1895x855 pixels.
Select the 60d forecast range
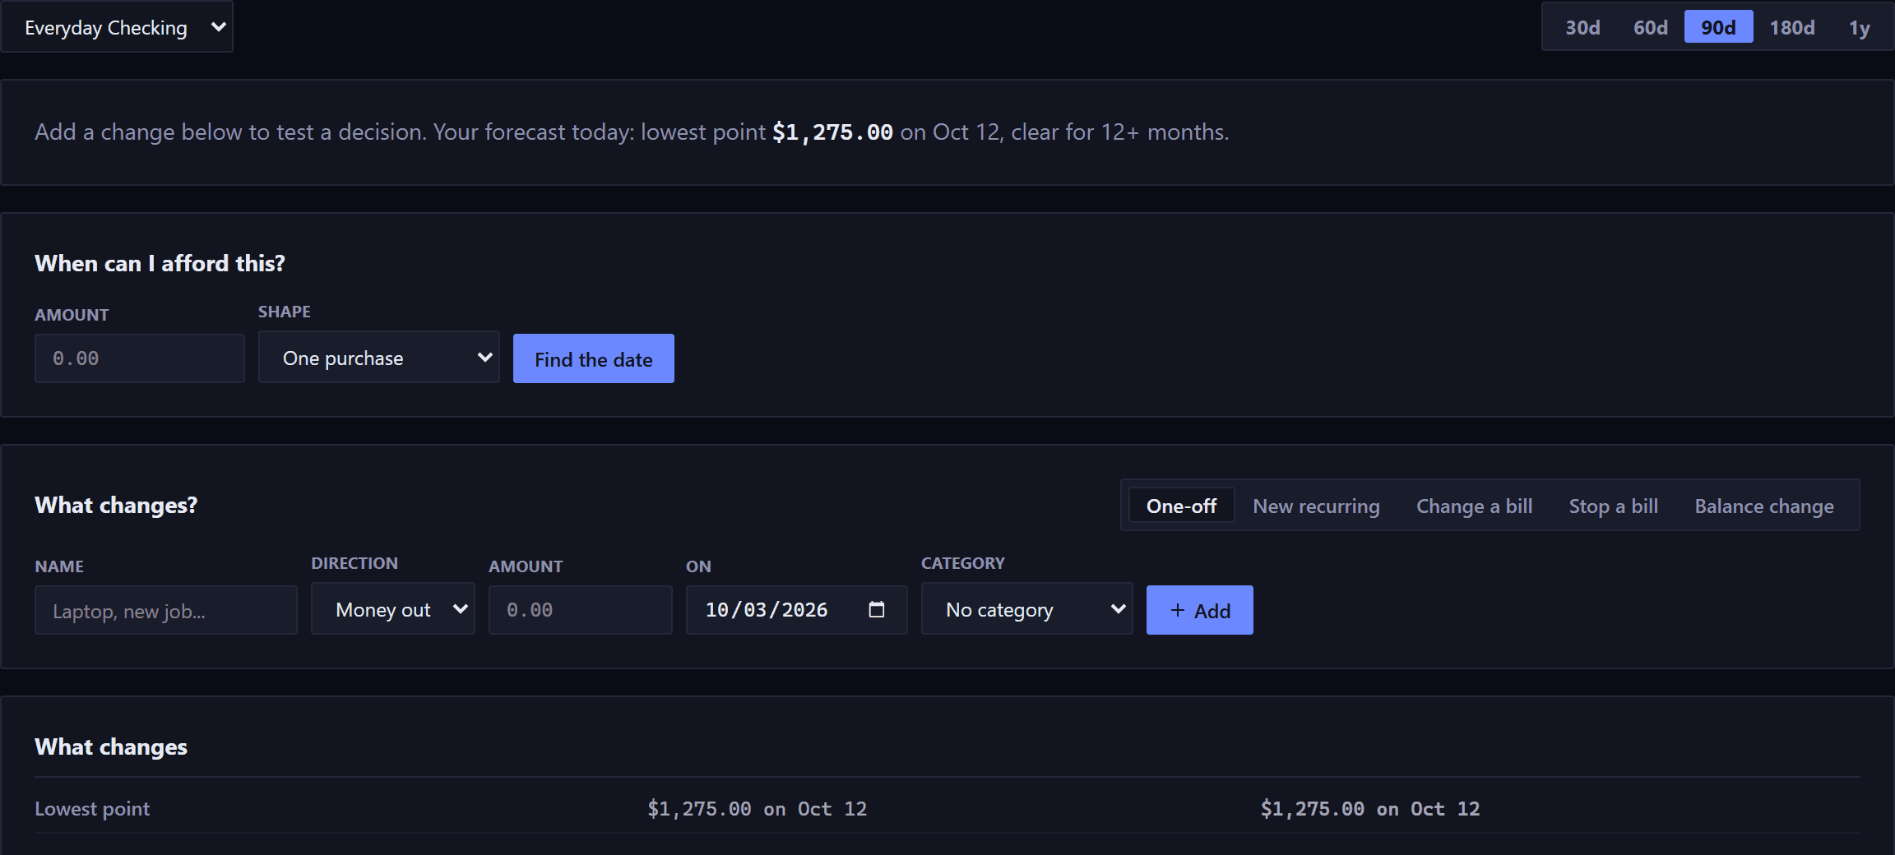click(1650, 27)
